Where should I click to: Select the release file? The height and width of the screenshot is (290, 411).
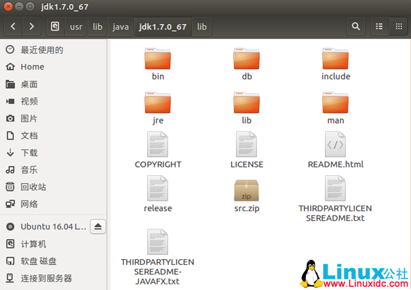tap(158, 194)
